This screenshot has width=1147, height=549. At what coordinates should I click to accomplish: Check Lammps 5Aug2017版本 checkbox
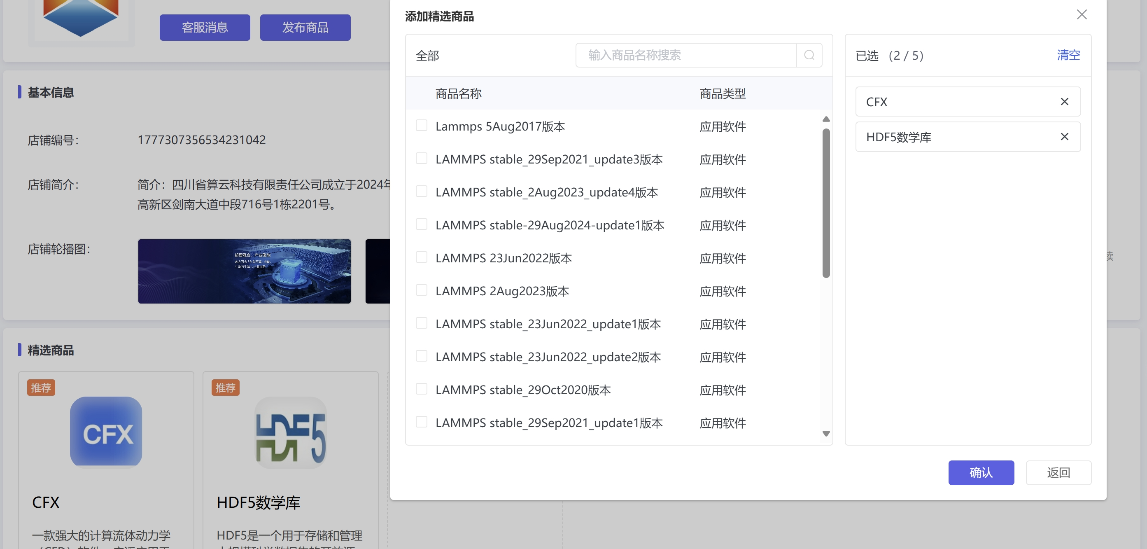pos(421,126)
